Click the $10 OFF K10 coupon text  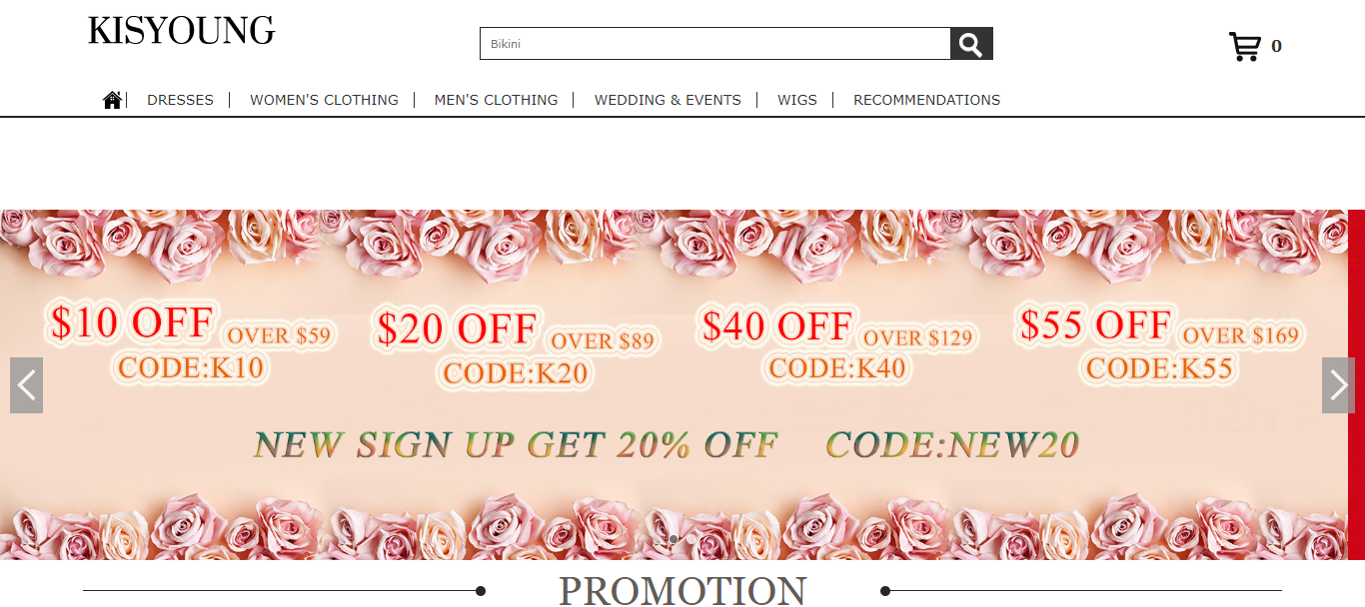[x=191, y=343]
